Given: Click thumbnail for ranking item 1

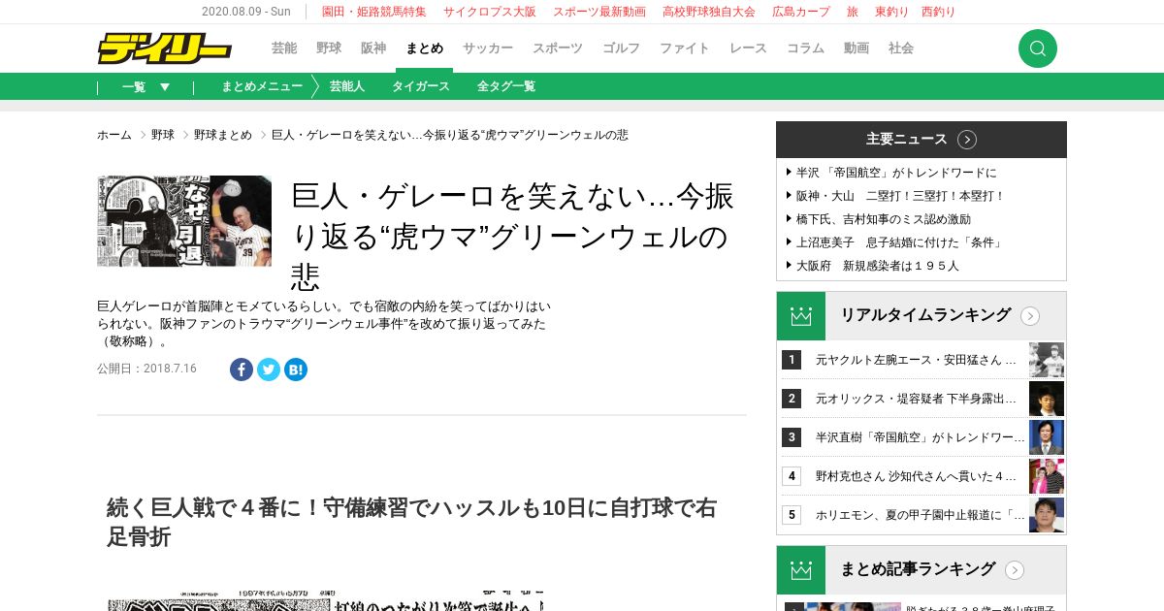Looking at the screenshot, I should pyautogui.click(x=1047, y=360).
